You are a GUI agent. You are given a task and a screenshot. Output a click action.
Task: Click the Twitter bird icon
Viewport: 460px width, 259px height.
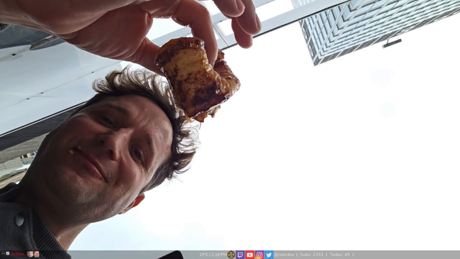pos(269,255)
